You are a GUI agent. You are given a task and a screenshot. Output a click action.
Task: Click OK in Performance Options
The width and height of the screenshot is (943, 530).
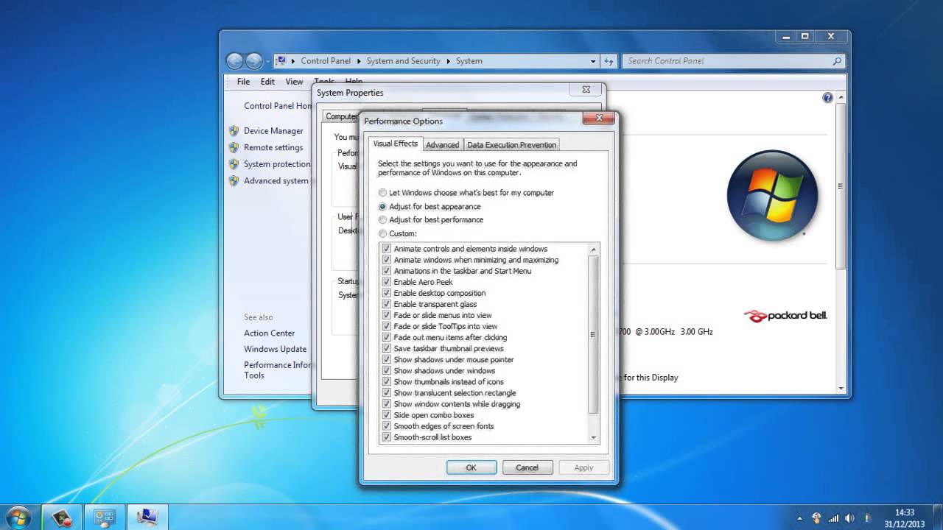pyautogui.click(x=471, y=467)
